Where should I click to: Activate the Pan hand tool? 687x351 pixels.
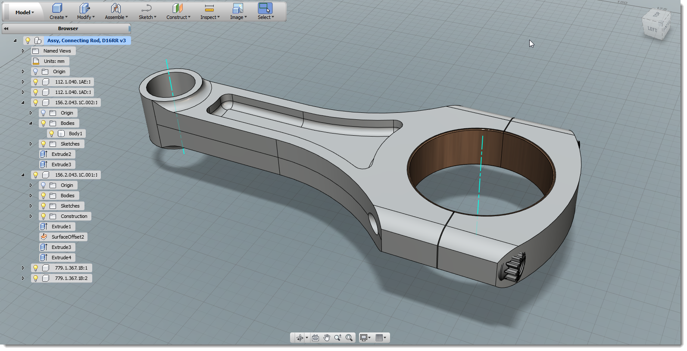[327, 338]
